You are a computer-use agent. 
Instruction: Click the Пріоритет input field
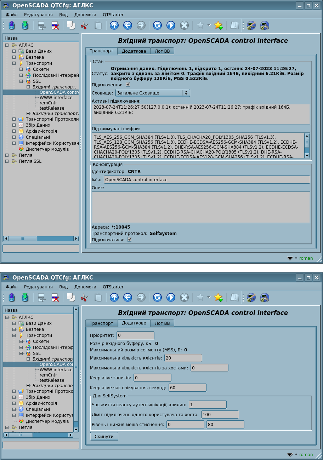(x=135, y=335)
